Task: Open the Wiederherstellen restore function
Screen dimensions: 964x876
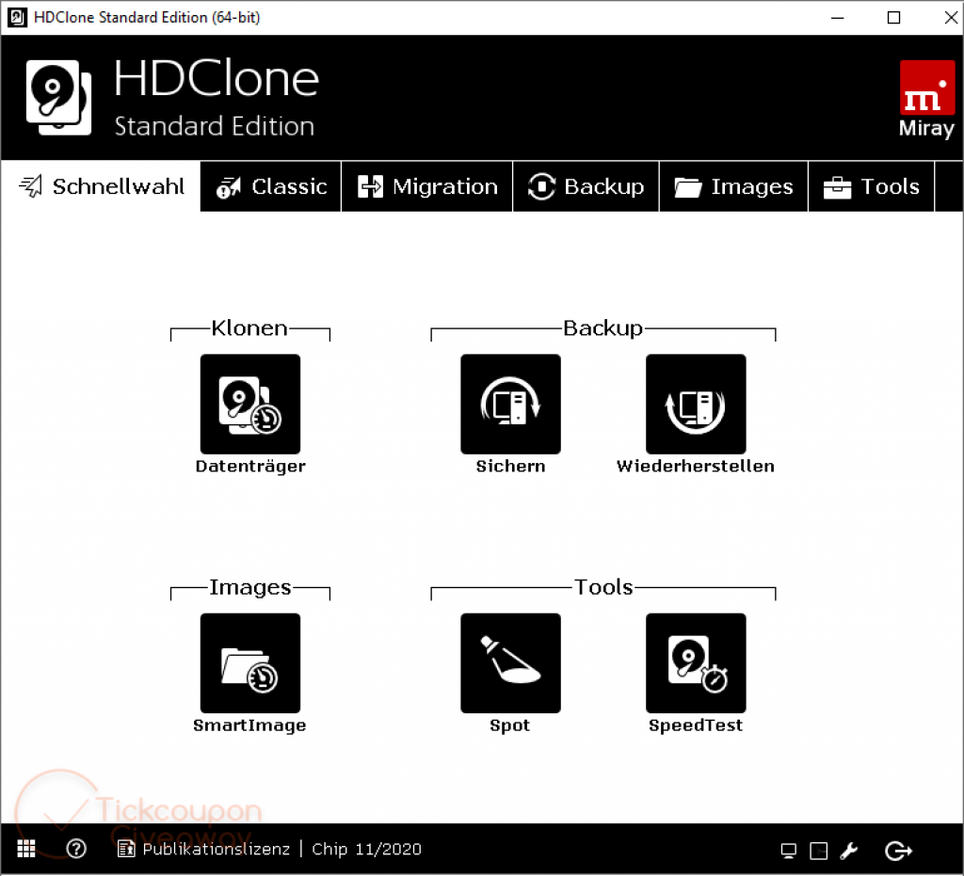Action: [696, 404]
